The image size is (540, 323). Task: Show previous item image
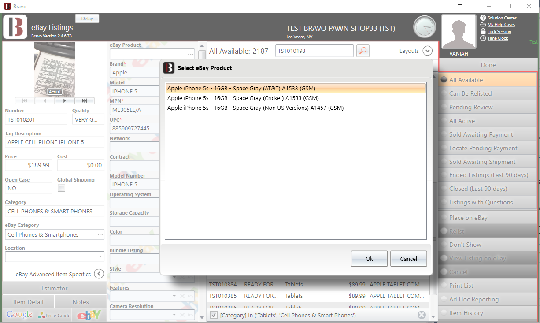(44, 100)
